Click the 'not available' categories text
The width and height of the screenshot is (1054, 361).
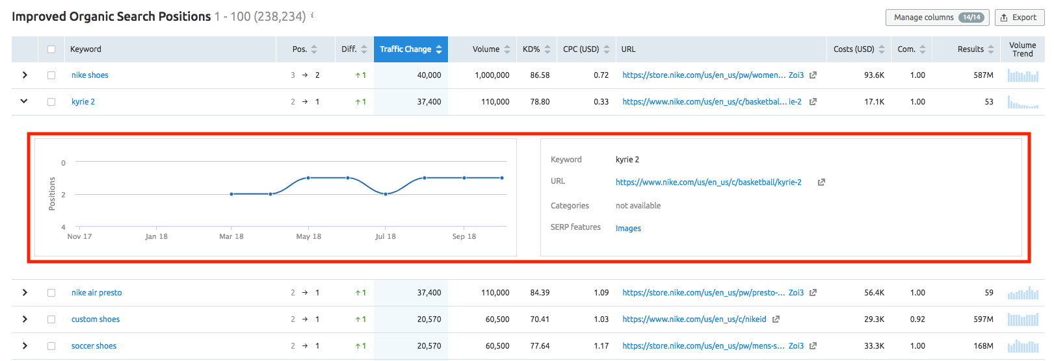[638, 206]
